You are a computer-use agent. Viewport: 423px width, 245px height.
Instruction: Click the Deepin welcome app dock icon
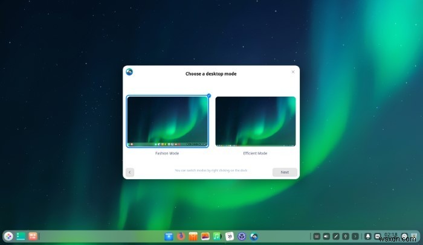(x=254, y=237)
